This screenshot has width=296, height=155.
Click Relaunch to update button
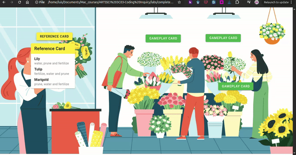[x=276, y=2]
